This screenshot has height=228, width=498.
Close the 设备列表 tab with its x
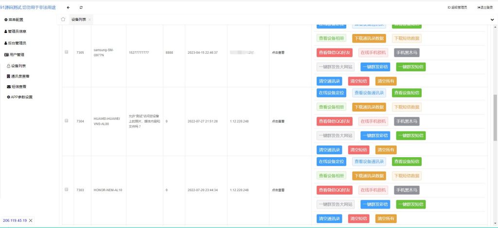(x=89, y=19)
